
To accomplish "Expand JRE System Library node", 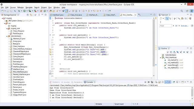I will coord(5,21).
